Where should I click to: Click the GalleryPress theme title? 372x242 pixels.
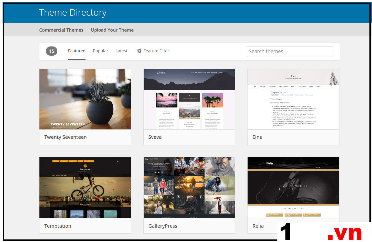coord(163,226)
